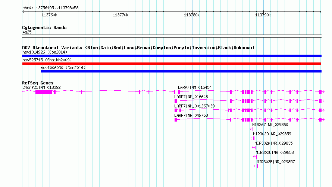The image size is (332, 187).
Task: Select the nsv525715 (Shaikh2009) label
Action: [x=47, y=60]
